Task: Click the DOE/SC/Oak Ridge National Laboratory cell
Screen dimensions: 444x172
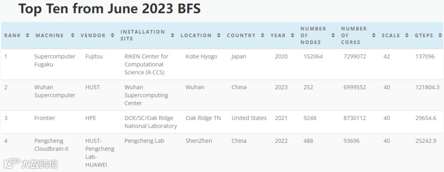Action: tap(150, 122)
